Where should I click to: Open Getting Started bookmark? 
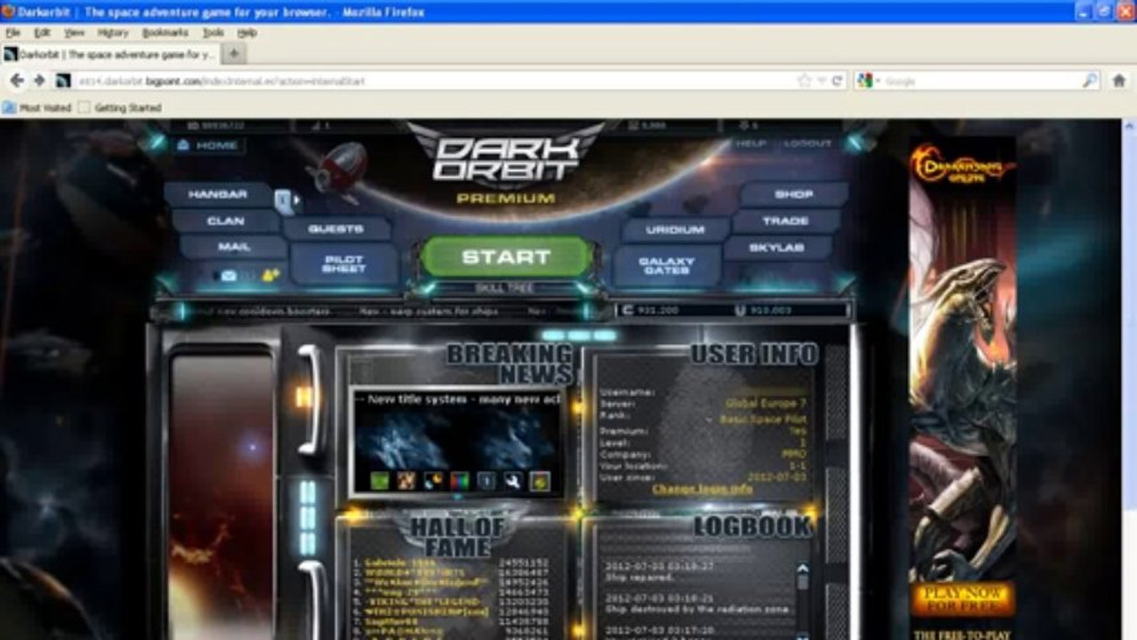pos(120,108)
